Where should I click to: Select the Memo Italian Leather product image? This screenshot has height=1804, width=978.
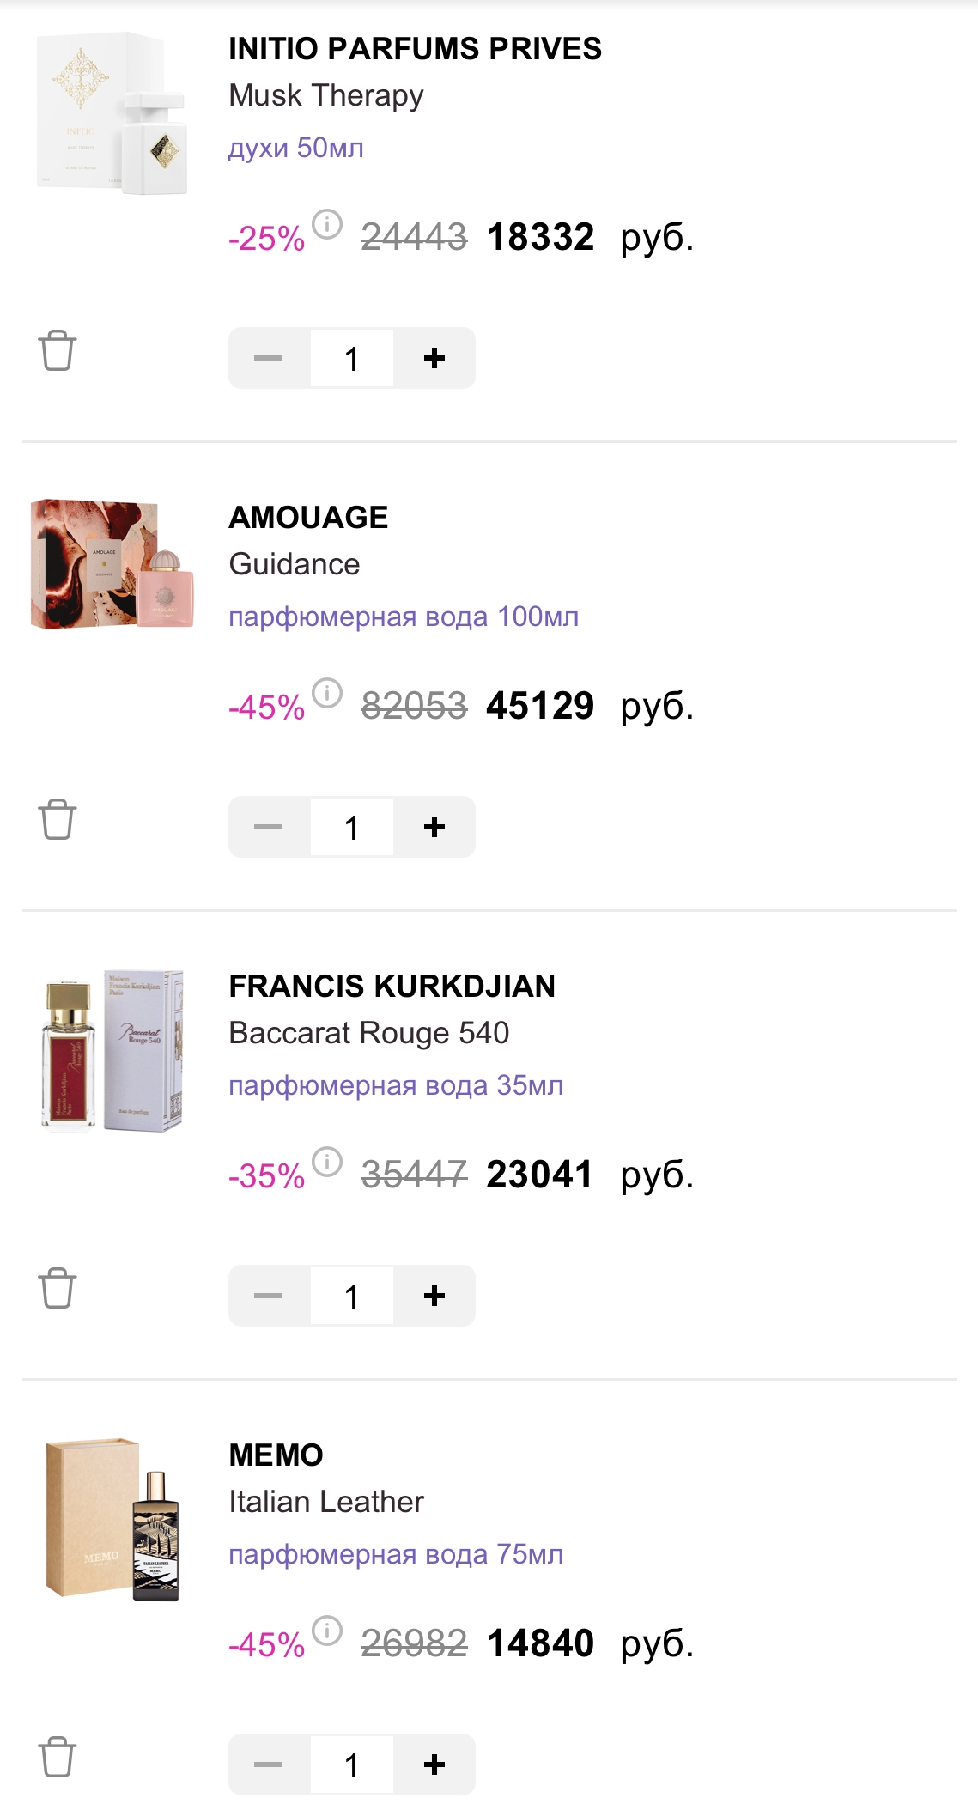pyautogui.click(x=112, y=1519)
